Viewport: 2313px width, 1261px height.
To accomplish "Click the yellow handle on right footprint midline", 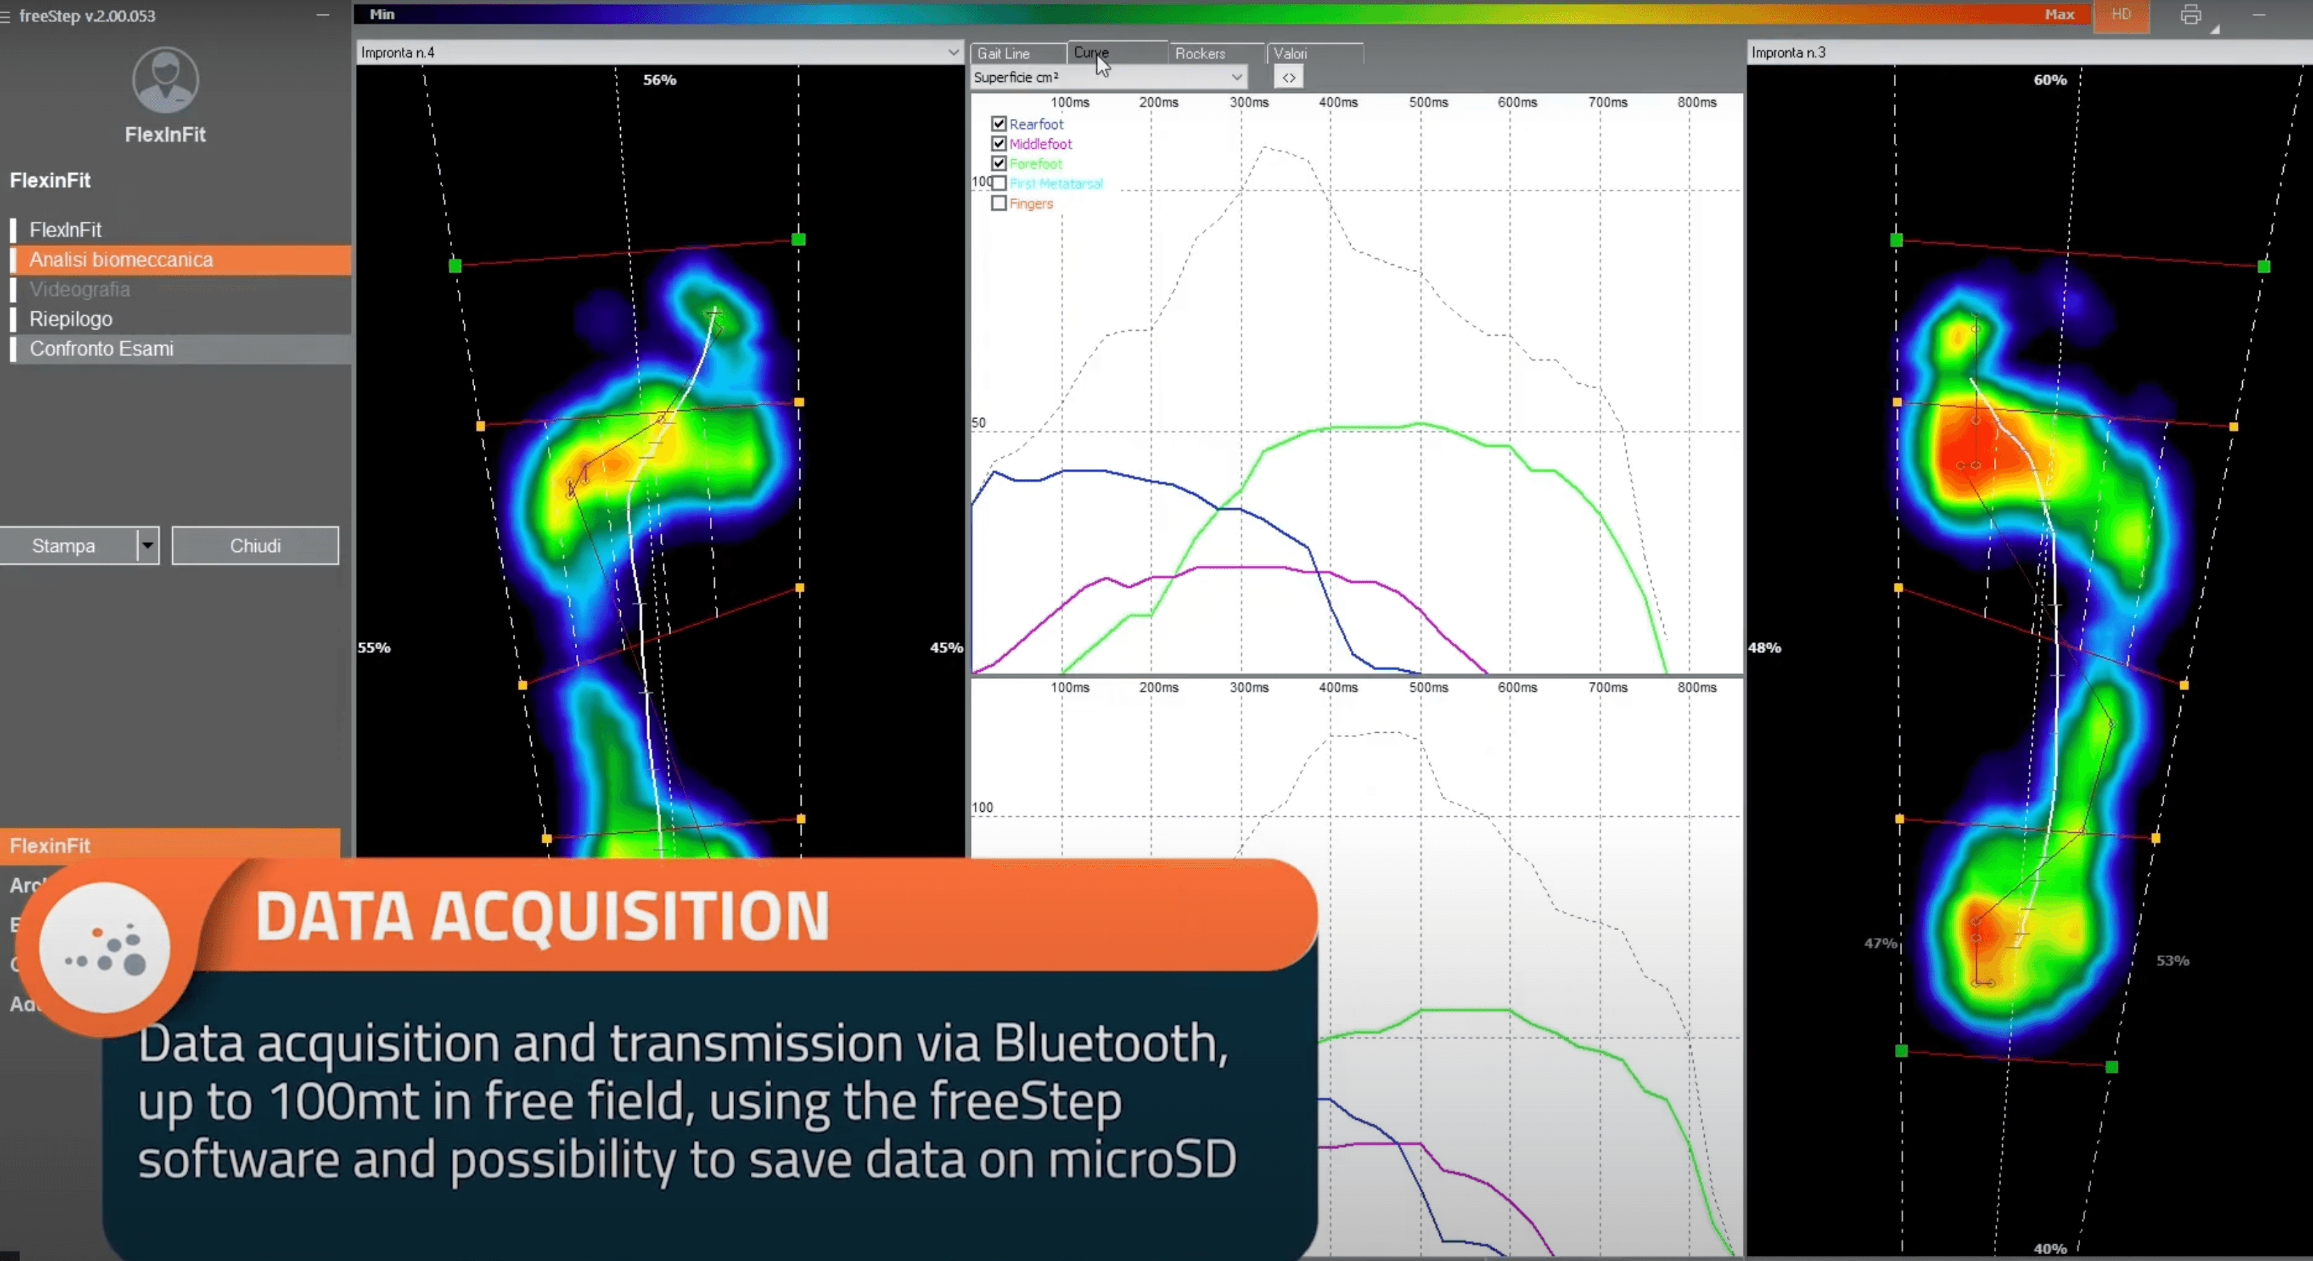I will [1898, 588].
